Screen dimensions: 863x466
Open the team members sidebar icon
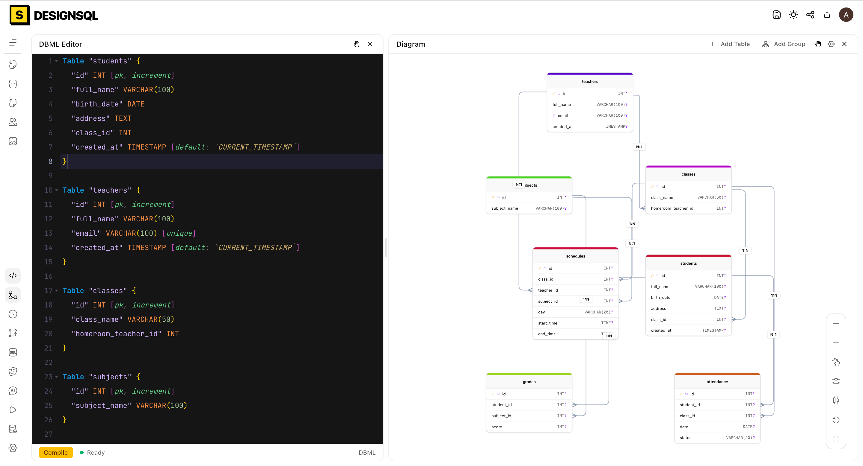13,122
